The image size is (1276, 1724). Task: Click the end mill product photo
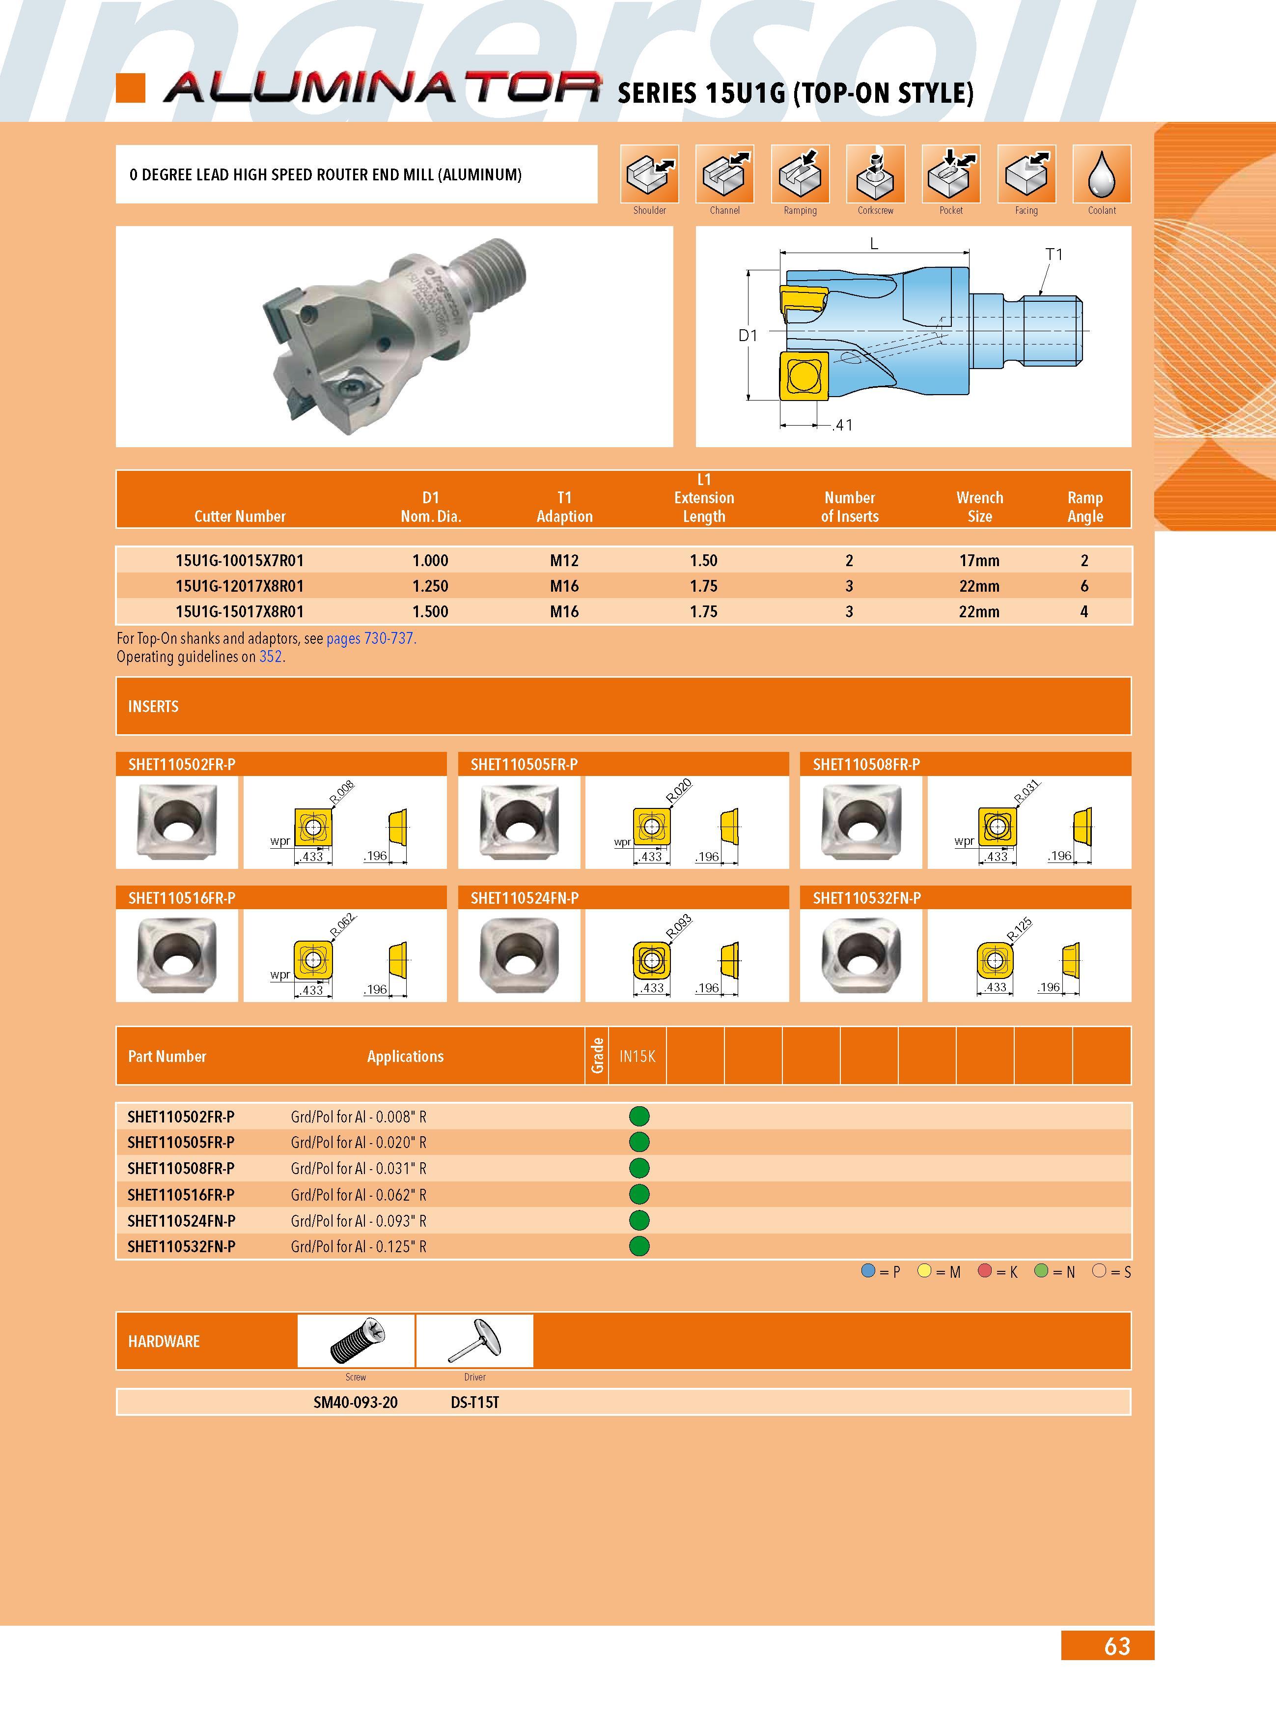pyautogui.click(x=395, y=336)
